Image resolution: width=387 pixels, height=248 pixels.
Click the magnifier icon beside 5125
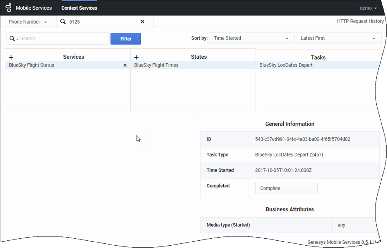[x=63, y=22]
